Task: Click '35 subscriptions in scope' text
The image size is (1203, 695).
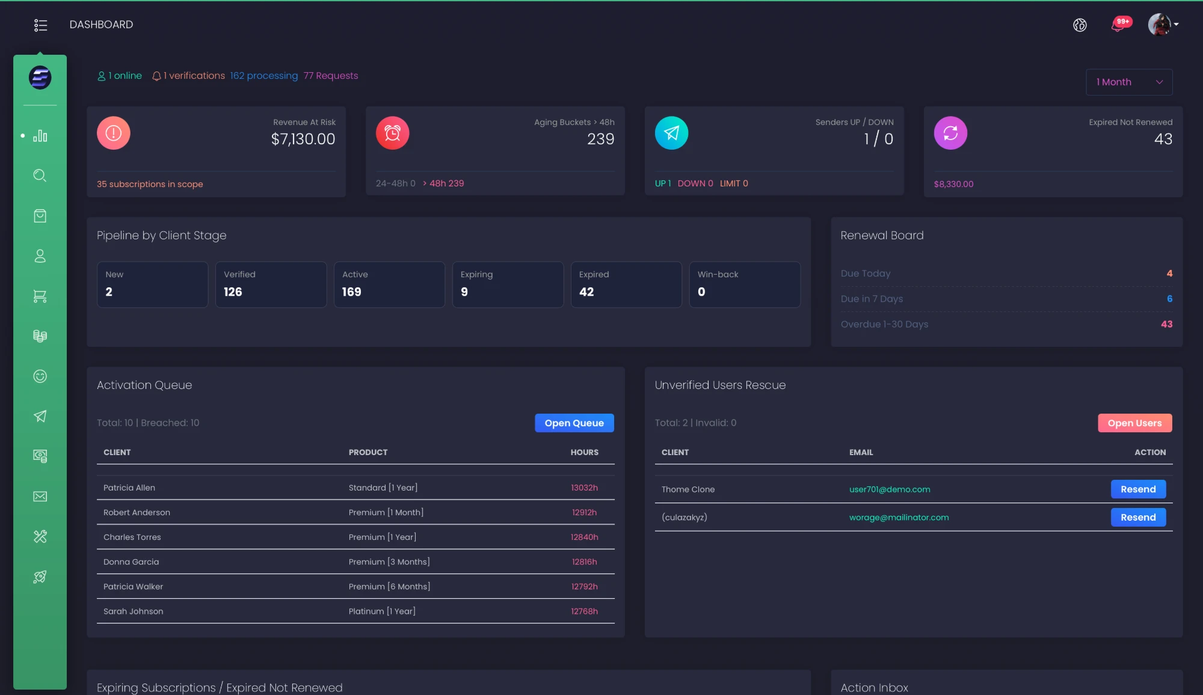Action: (x=150, y=184)
